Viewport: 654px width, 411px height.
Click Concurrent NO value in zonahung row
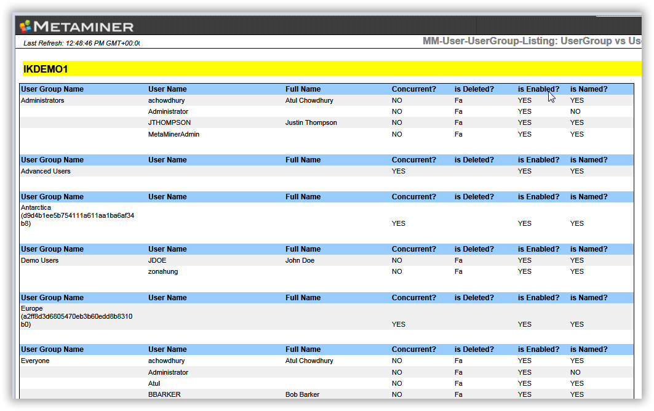coord(397,271)
